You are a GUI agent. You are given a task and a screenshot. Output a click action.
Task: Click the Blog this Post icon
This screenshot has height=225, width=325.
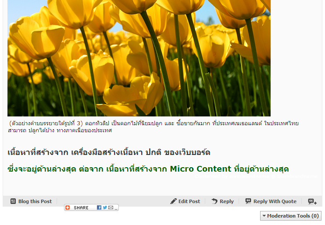[13, 201]
